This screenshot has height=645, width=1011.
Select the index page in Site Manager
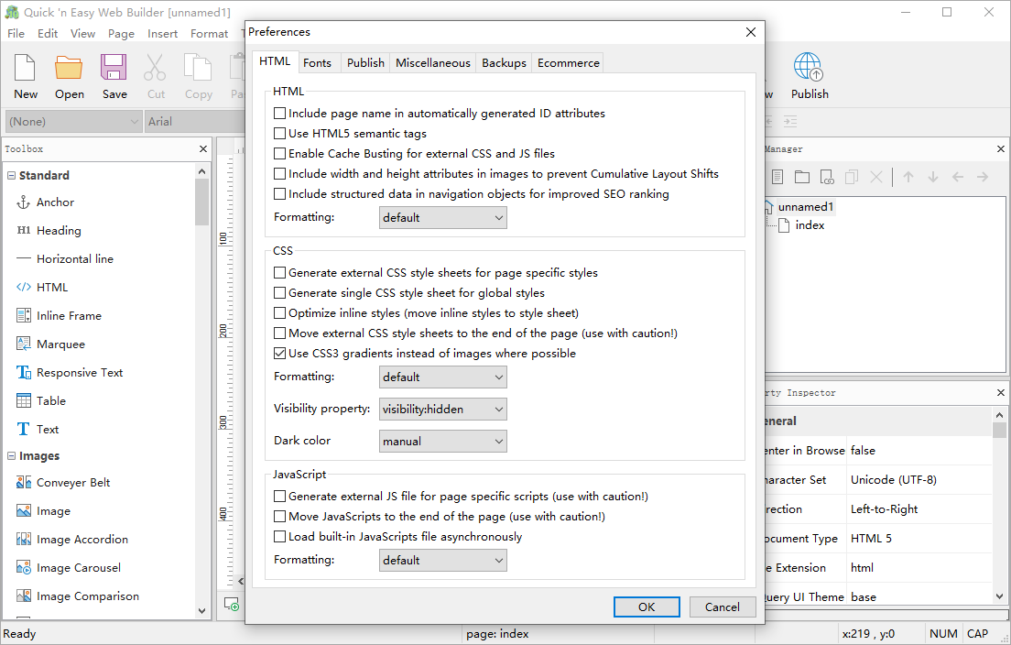point(810,224)
